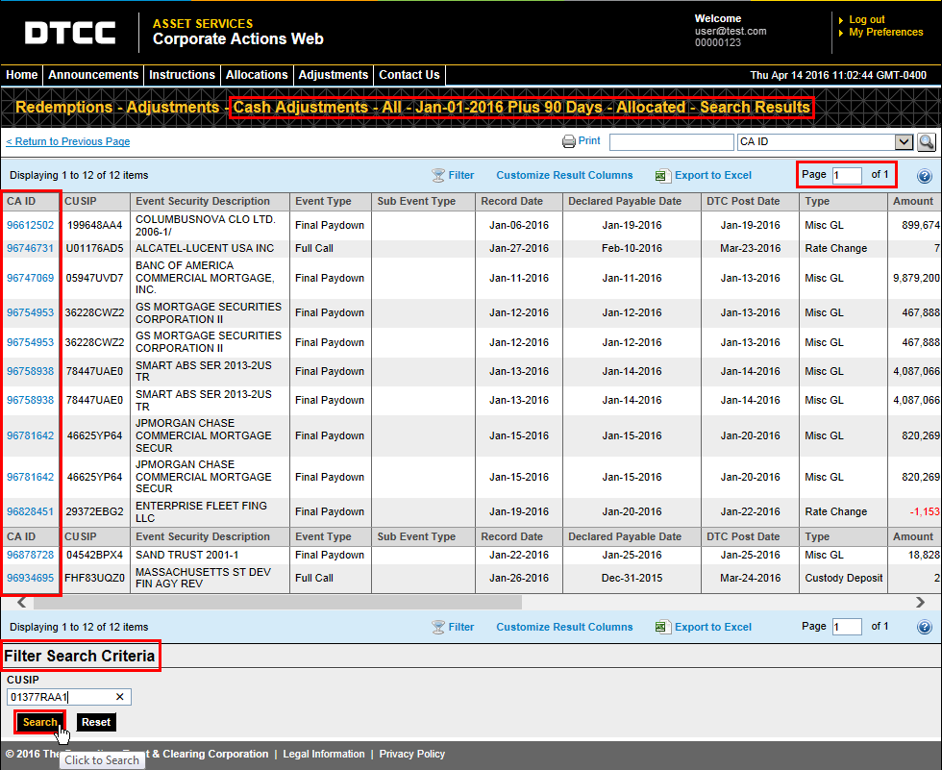Click bottom Filter link
This screenshot has width=942, height=770.
460,627
